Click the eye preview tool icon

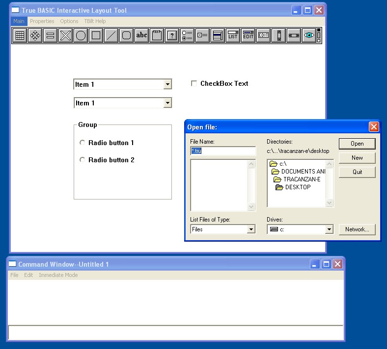pyautogui.click(x=309, y=36)
